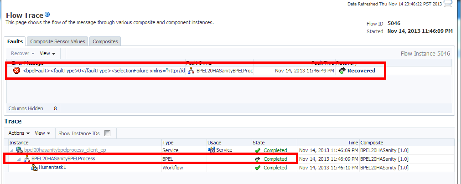Click Started time Nov 14, 2013 11:46:09 PM
Image resolution: width=461 pixels, height=184 pixels.
420,31
